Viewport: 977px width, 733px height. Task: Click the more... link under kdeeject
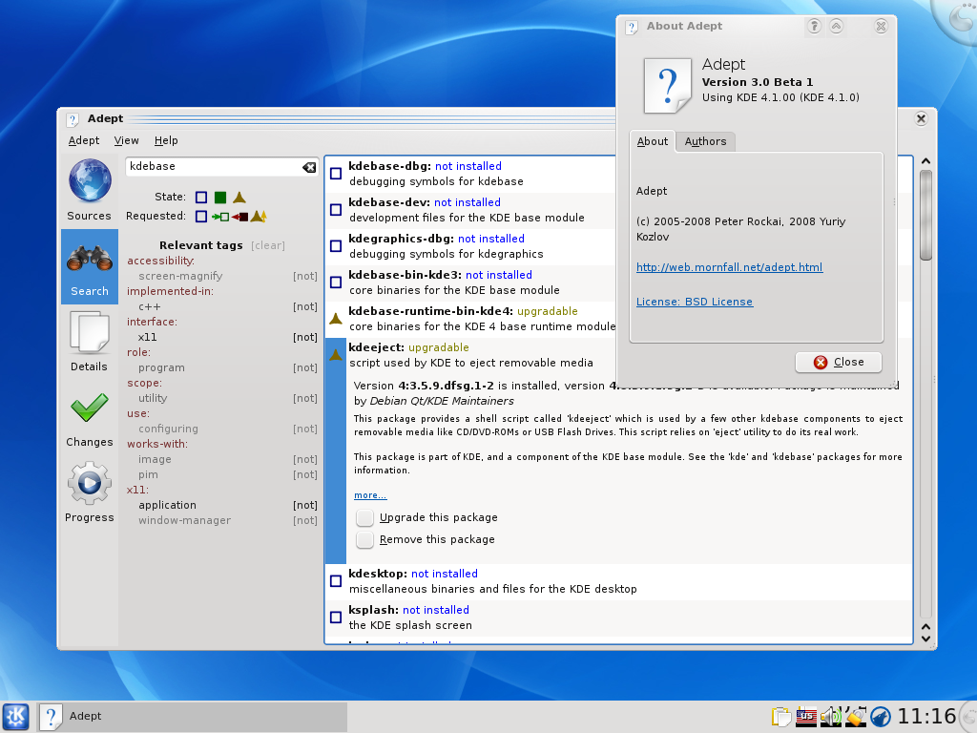[370, 495]
